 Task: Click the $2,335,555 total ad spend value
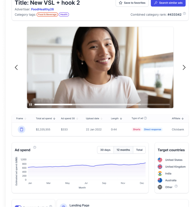pos(43,130)
